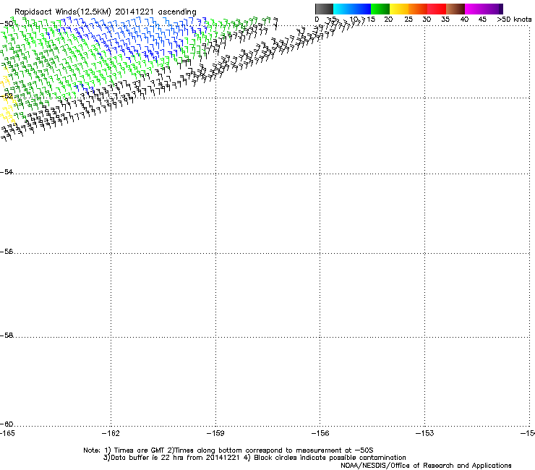
Task: Click the '-165' longitude axis label
Action: [x=7, y=433]
